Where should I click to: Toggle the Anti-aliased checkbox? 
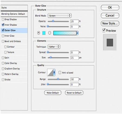coord(60,72)
